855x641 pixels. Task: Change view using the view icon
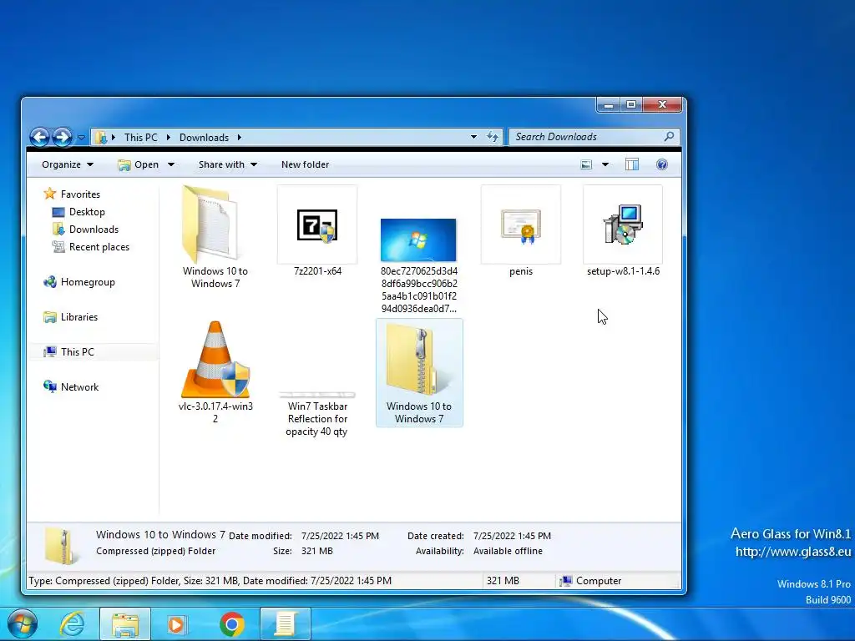586,164
